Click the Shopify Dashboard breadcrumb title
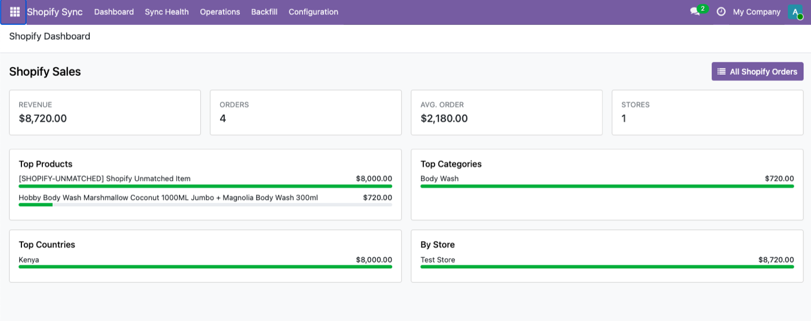 coord(50,36)
